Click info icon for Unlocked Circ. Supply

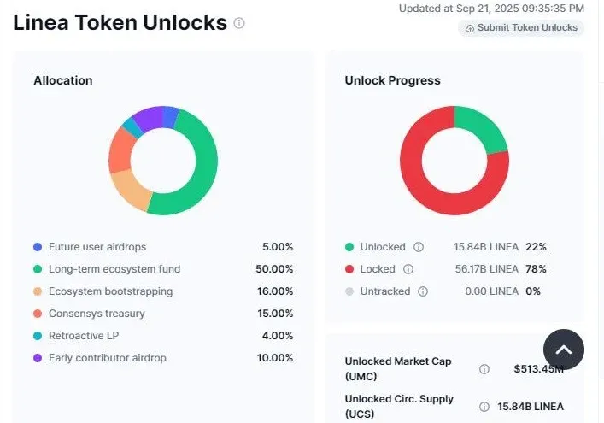coord(484,407)
